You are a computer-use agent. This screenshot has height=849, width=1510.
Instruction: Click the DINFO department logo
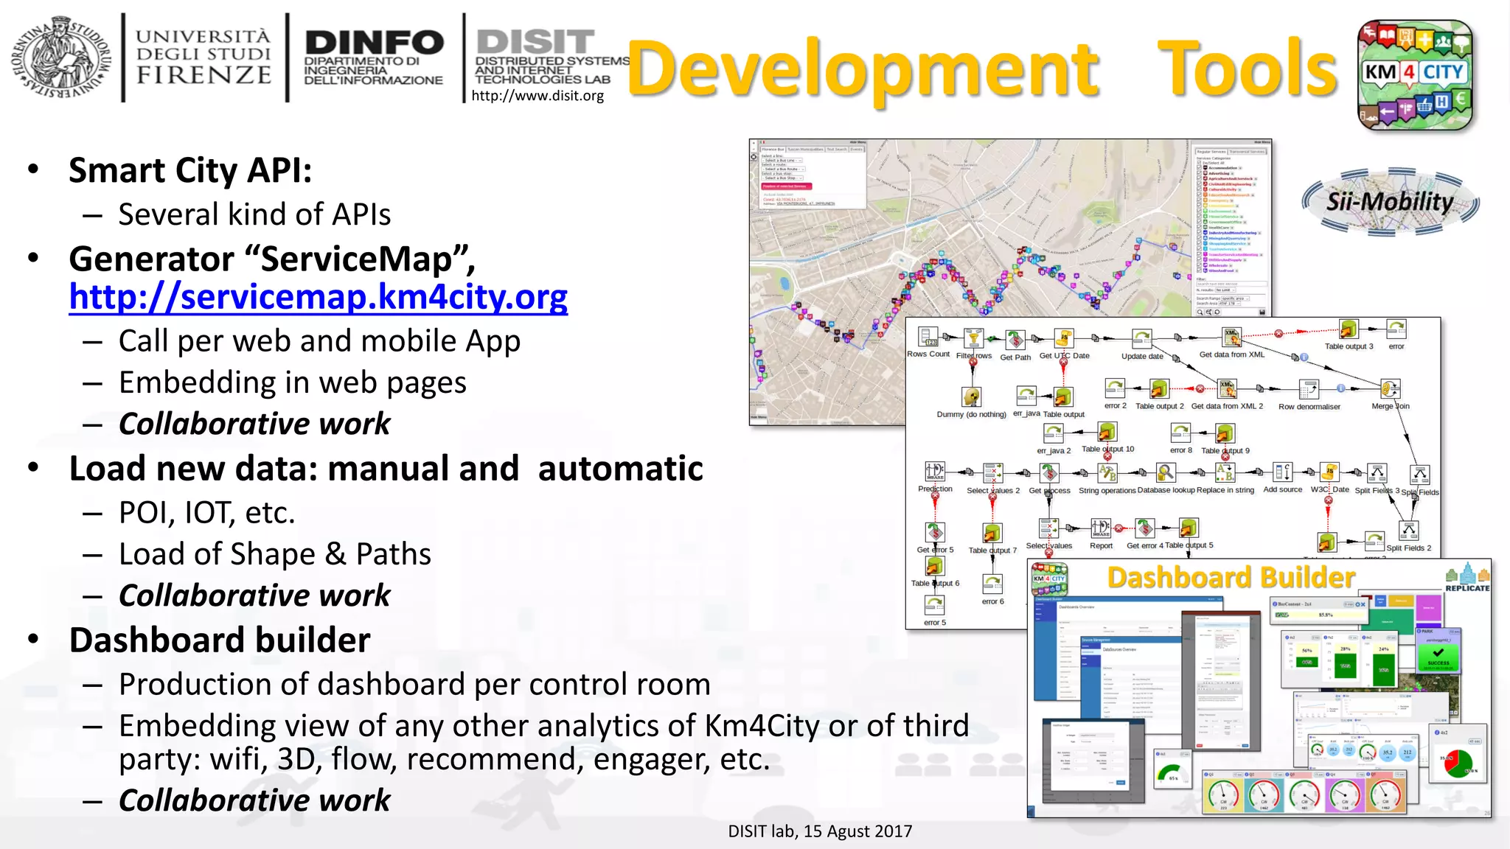[x=374, y=58]
